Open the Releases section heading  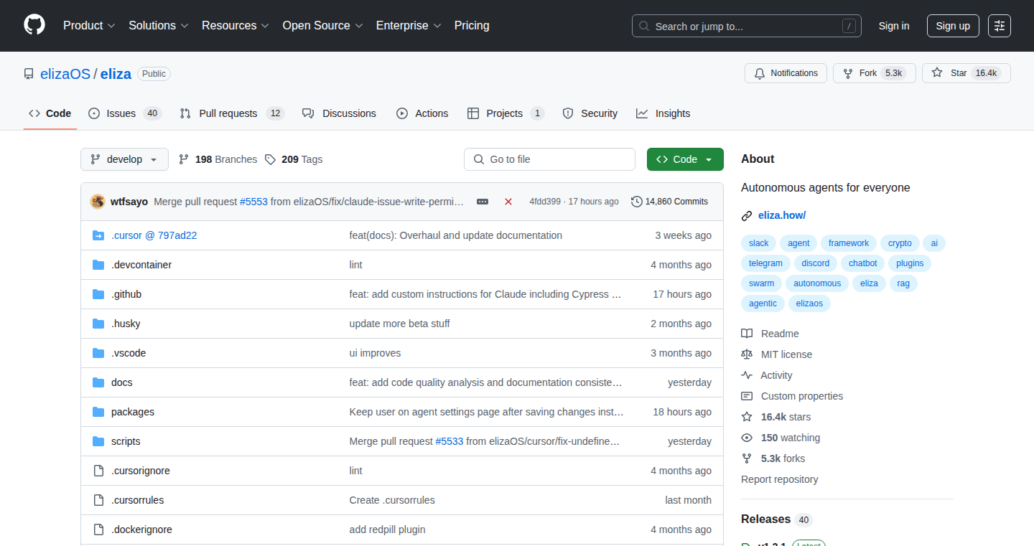765,519
